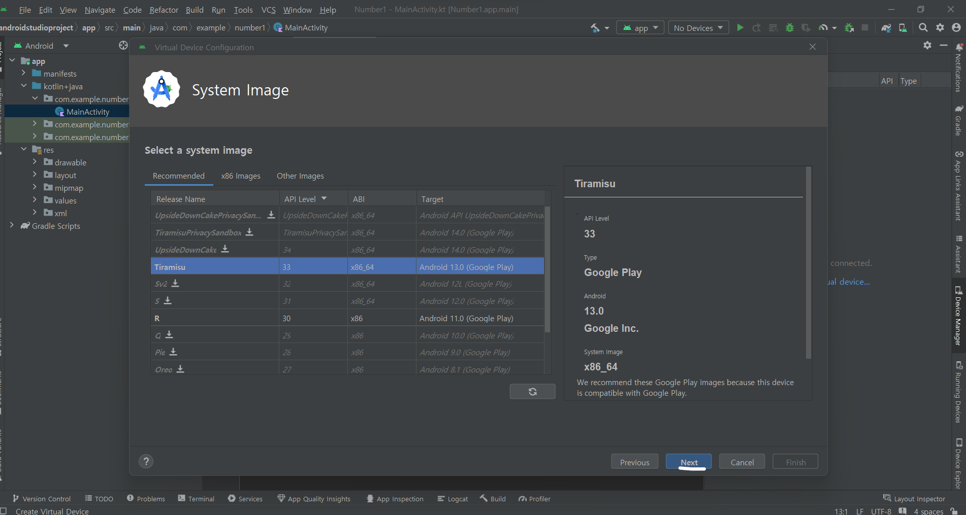The height and width of the screenshot is (515, 966).
Task: Download the S system image
Action: (x=168, y=300)
